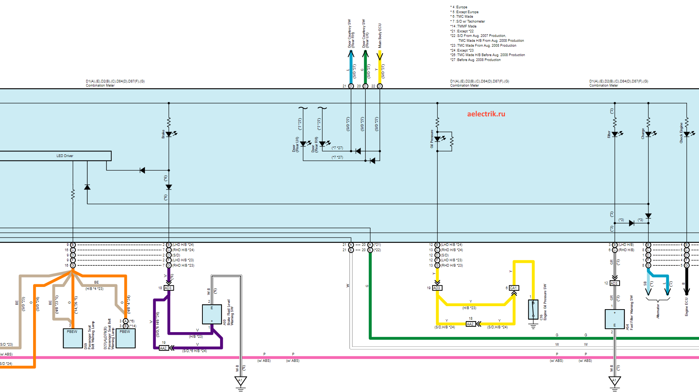Click the 'Main Body ECU' label
This screenshot has height=392, width=699.
click(380, 35)
